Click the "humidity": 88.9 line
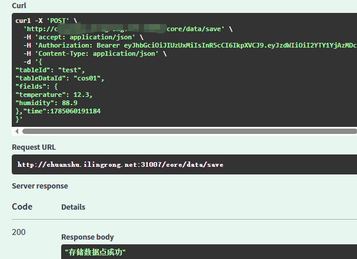Image resolution: width=357 pixels, height=259 pixels. point(46,103)
